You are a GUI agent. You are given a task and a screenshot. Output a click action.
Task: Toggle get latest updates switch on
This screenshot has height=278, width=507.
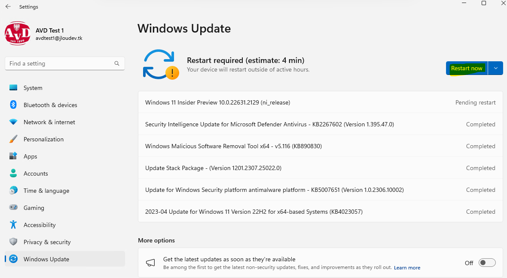coord(487,263)
